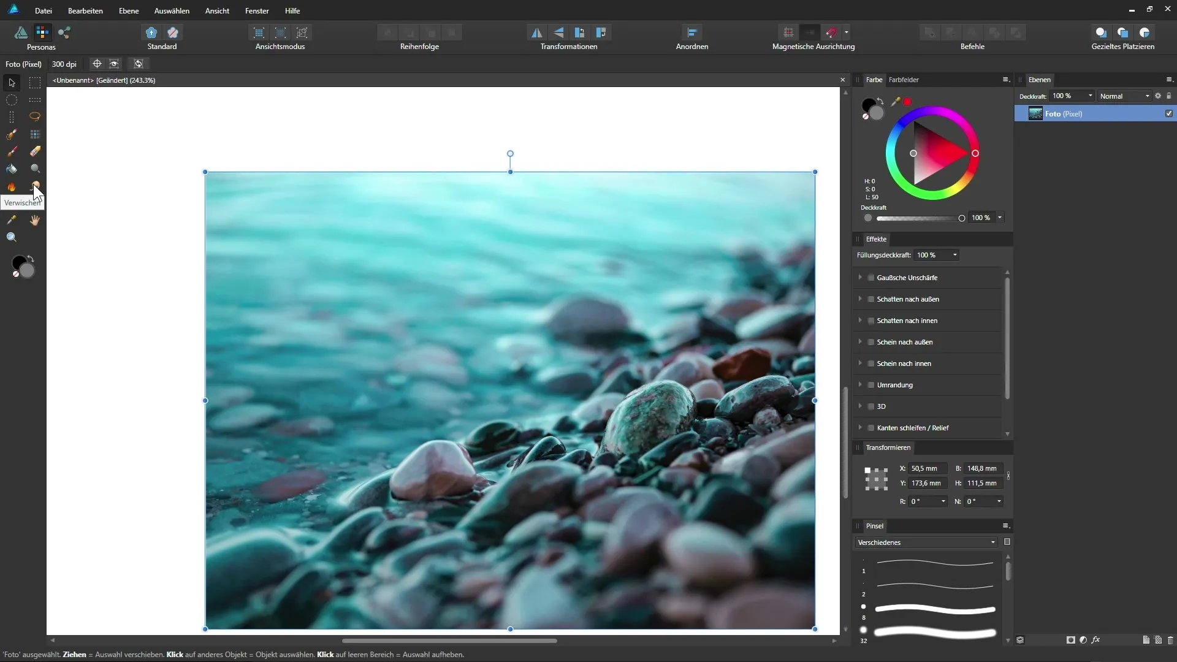Open the Fenster menu

tap(257, 11)
